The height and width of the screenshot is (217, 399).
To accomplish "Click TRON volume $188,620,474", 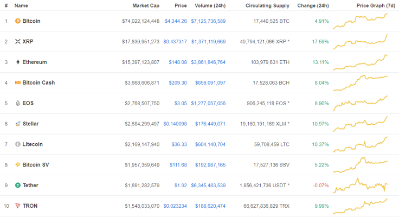I will coord(210,206).
